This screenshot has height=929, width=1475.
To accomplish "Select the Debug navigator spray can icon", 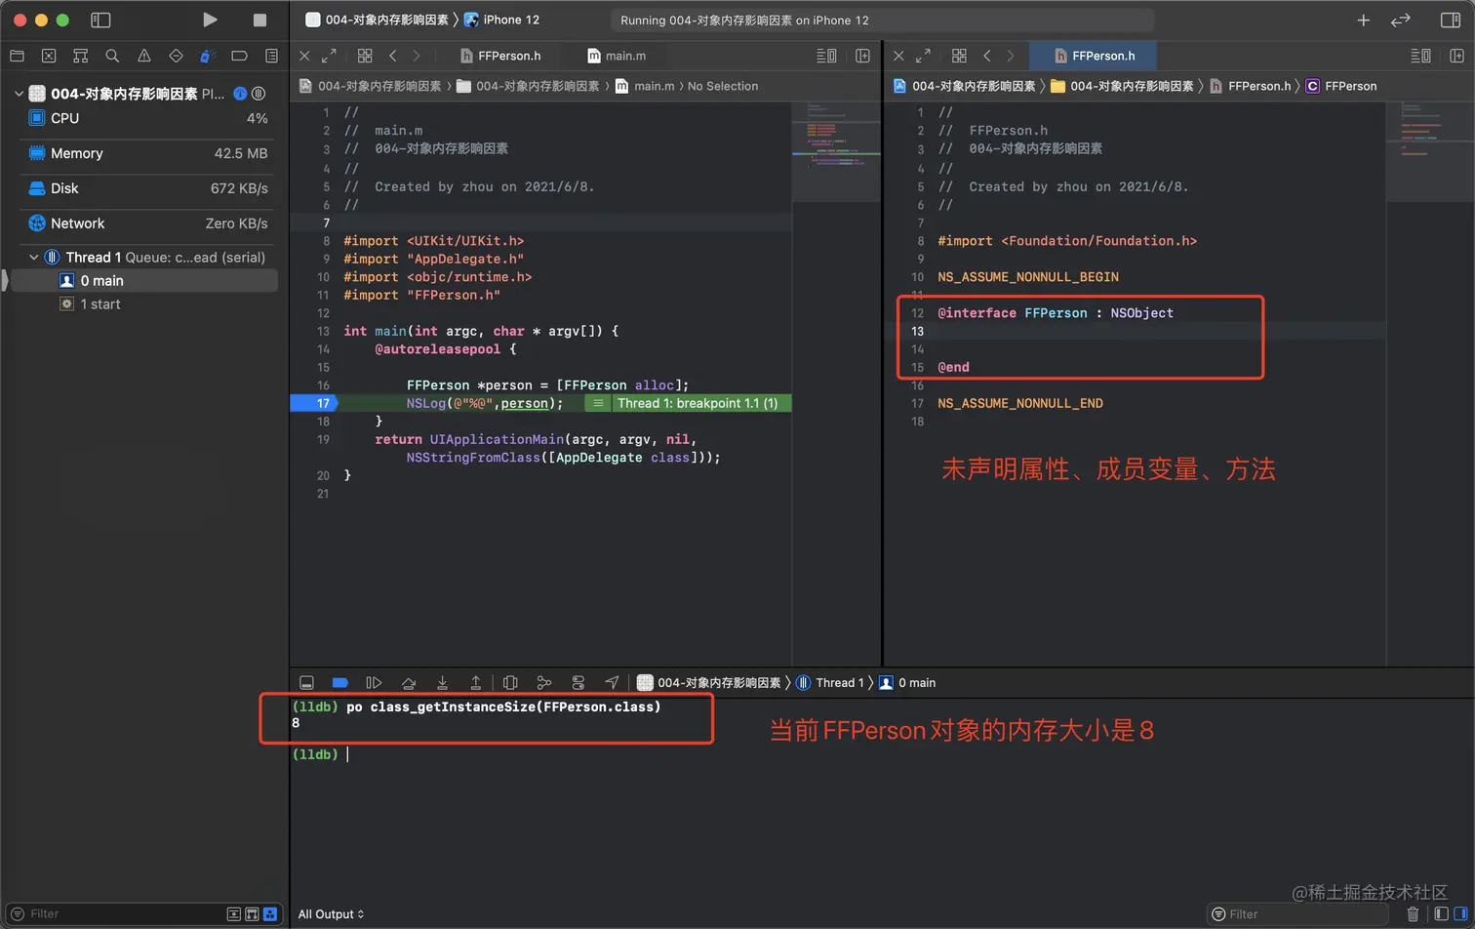I will pyautogui.click(x=205, y=56).
